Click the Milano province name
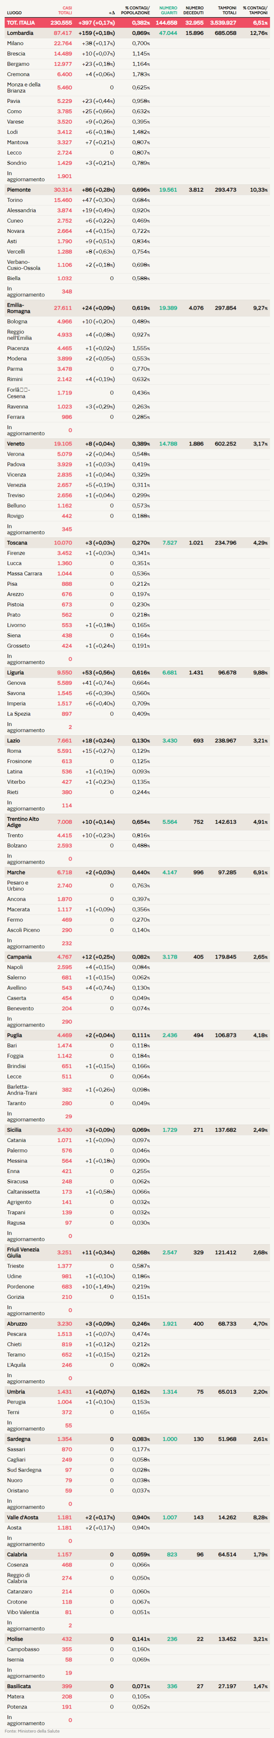This screenshot has height=1738, width=274. tap(15, 43)
